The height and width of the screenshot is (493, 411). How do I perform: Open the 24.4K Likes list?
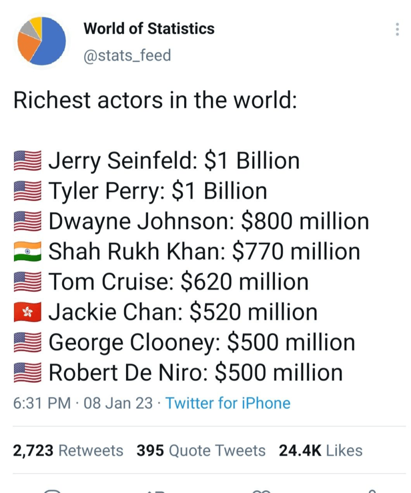[321, 451]
